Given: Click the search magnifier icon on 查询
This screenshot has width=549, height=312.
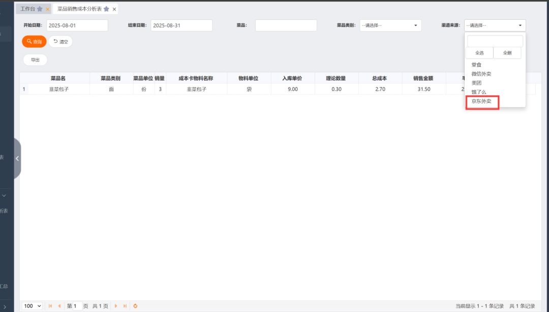Looking at the screenshot, I should click(28, 42).
